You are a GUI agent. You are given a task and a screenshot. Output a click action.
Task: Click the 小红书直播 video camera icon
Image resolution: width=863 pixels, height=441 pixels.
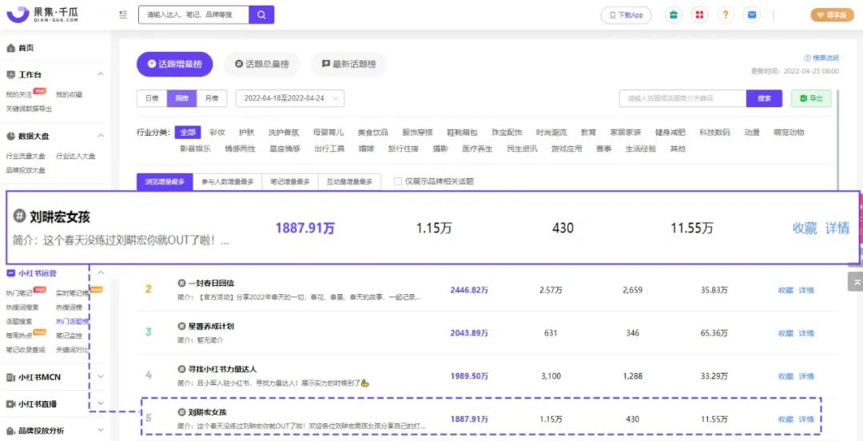tap(10, 404)
